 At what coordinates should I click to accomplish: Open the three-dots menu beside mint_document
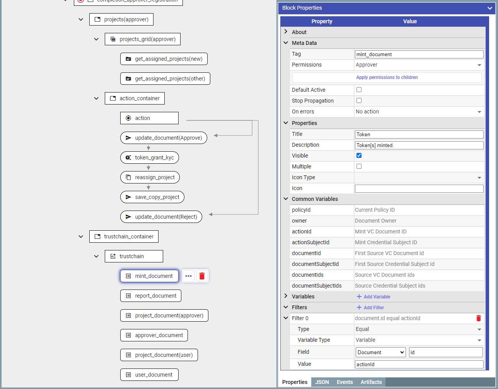pos(188,276)
